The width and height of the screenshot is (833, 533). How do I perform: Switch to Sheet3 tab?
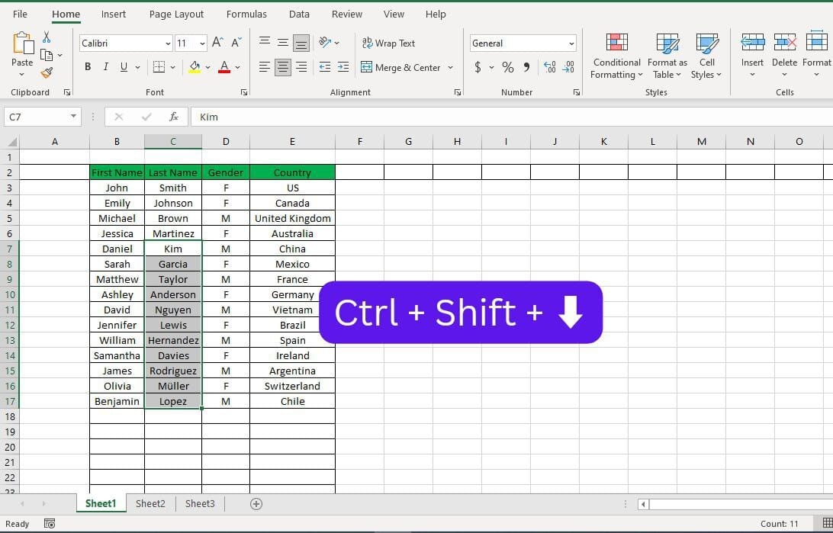(x=200, y=503)
